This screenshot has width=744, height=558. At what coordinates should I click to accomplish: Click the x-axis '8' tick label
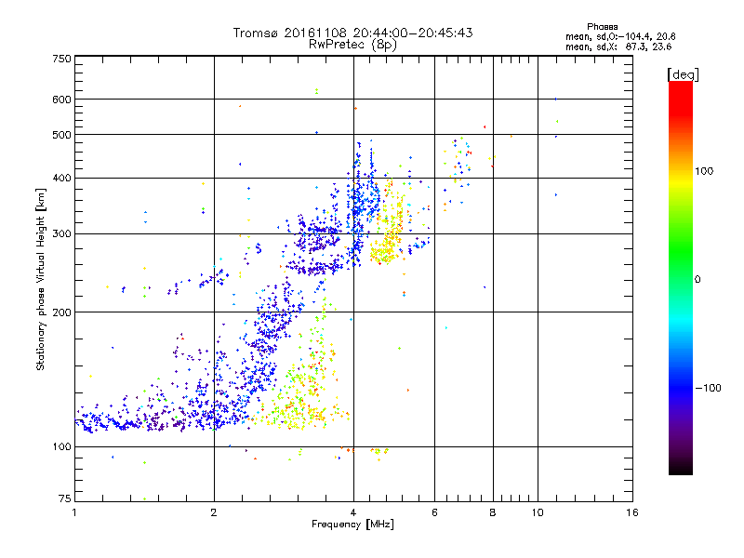pyautogui.click(x=493, y=512)
